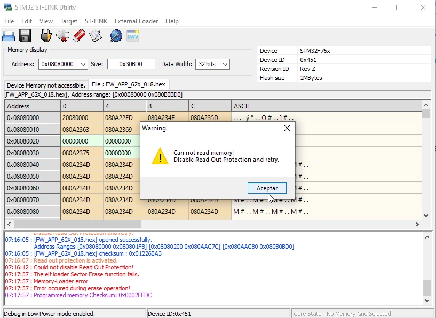Click log line Read out protection is activated
Viewport: 436px width, 318px height.
tap(61, 260)
